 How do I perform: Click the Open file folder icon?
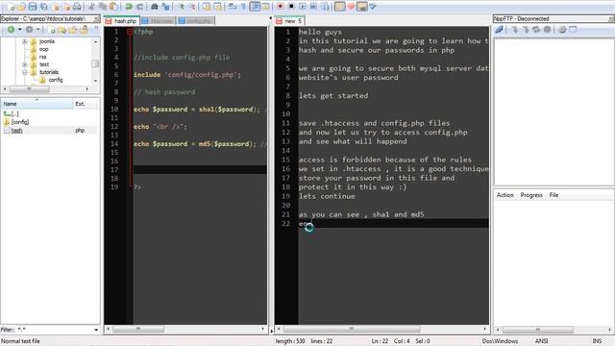coord(21,7)
